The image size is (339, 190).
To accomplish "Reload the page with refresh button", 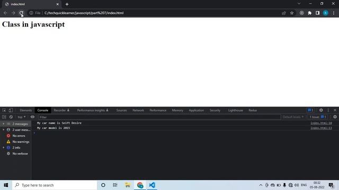I will coord(21,13).
